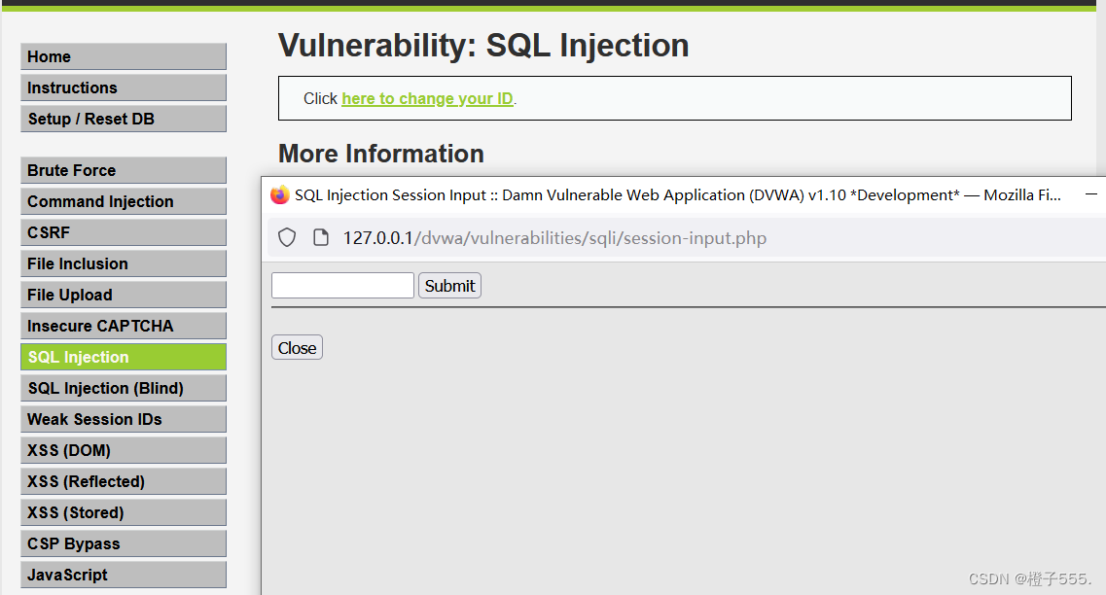This screenshot has height=595, width=1106.
Task: Click the 'here to change your ID' link
Action: 426,98
